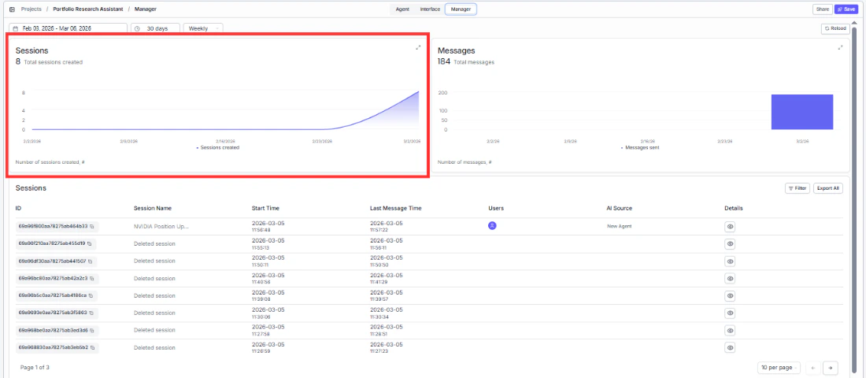Open the Feb 03 - Mar 06 date picker
The height and width of the screenshot is (378, 866).
[x=68, y=28]
